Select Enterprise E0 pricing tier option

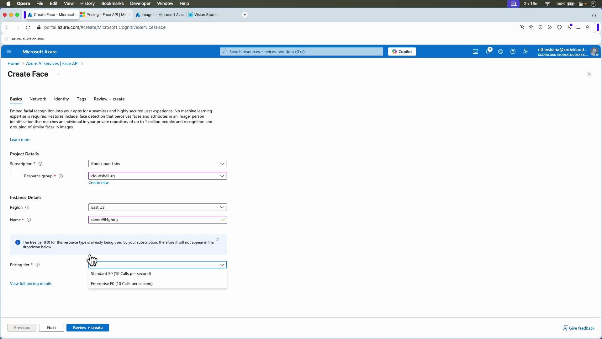pyautogui.click(x=158, y=284)
